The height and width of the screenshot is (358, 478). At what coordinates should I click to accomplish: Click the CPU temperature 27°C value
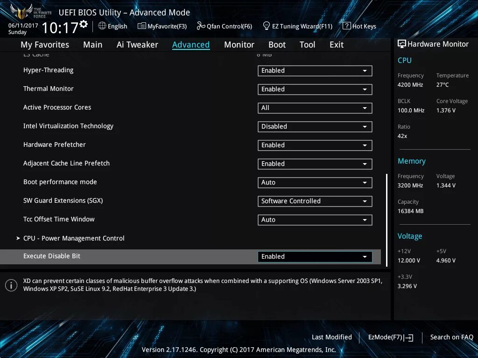pos(443,85)
